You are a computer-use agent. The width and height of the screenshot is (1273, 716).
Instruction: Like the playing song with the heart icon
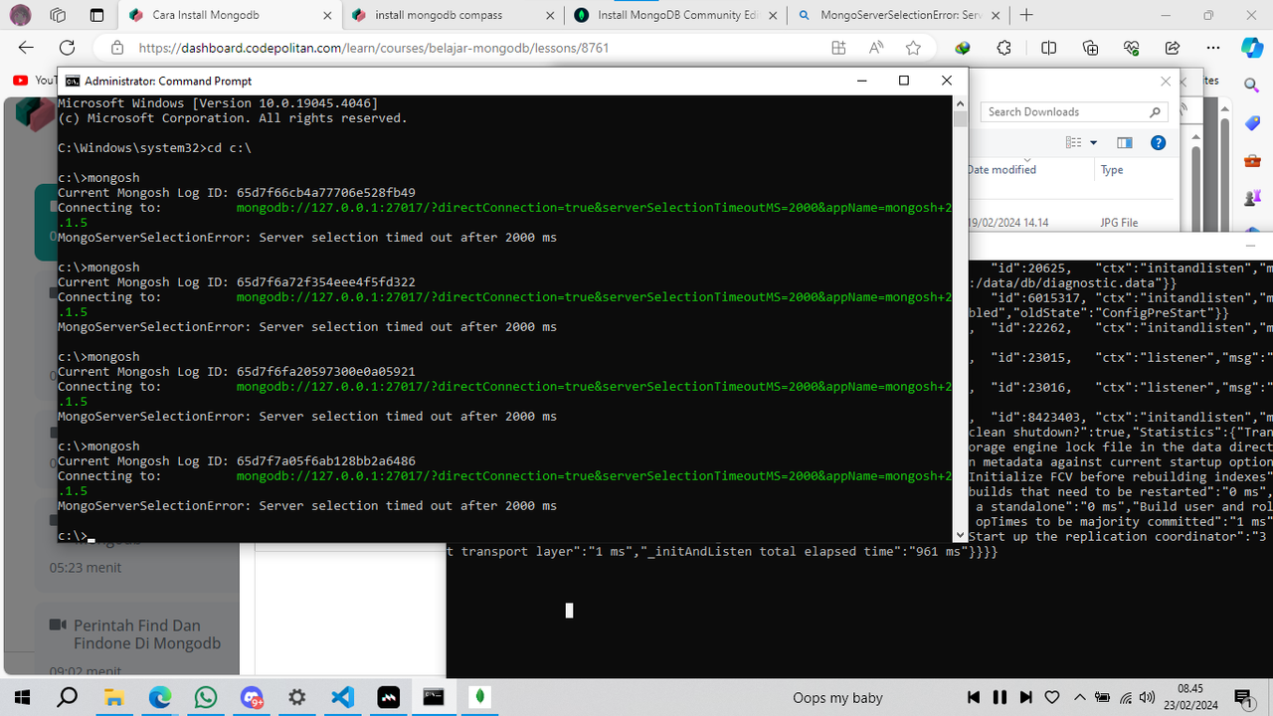pyautogui.click(x=1051, y=697)
